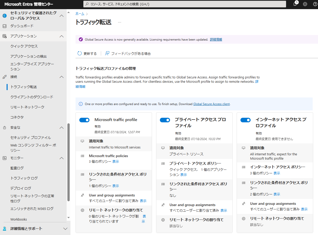This screenshot has height=235, width=318.
Task: Click the globe icon beside グローバル アクセス
Action: (x=4, y=16)
